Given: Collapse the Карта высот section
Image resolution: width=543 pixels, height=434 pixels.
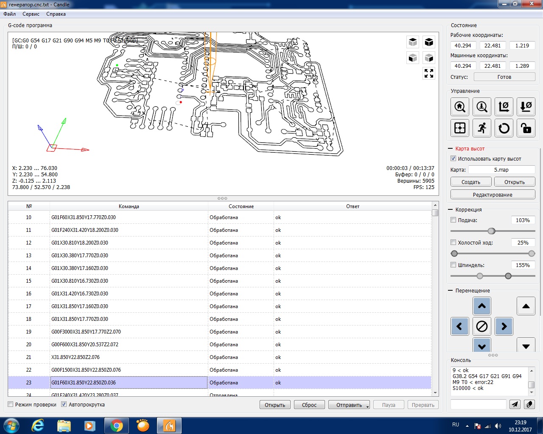Looking at the screenshot, I should tap(451, 149).
